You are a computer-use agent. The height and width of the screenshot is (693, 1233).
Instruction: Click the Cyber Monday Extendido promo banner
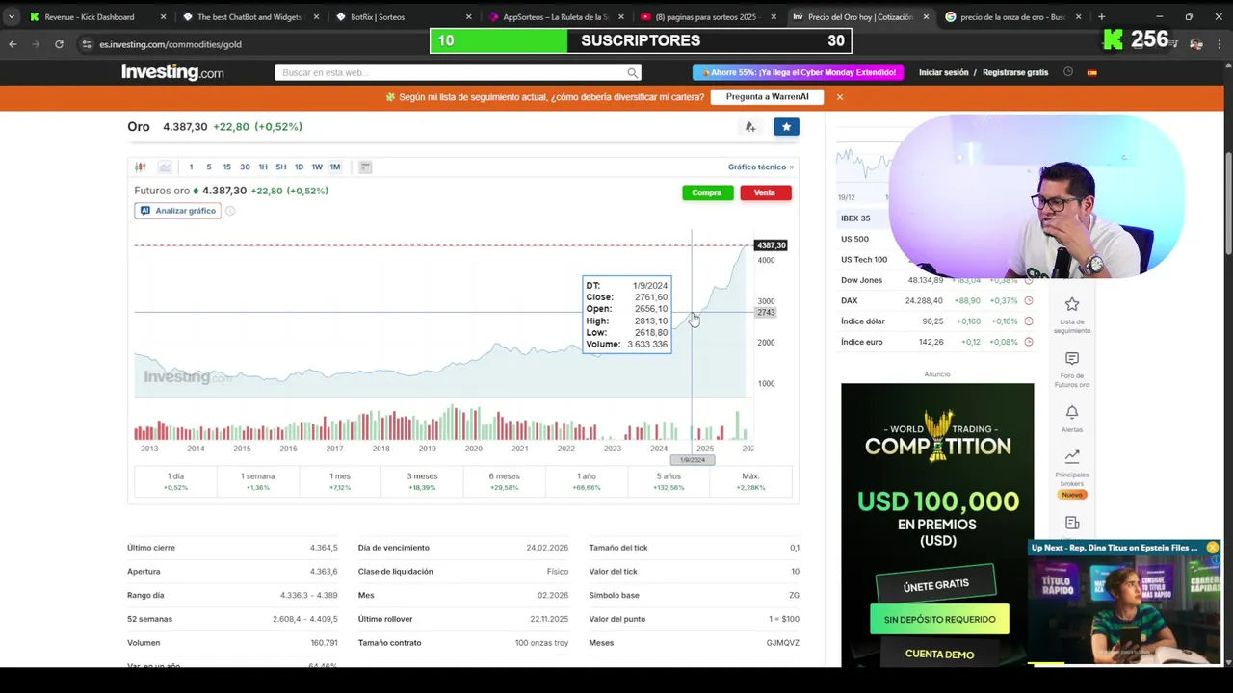click(x=799, y=72)
